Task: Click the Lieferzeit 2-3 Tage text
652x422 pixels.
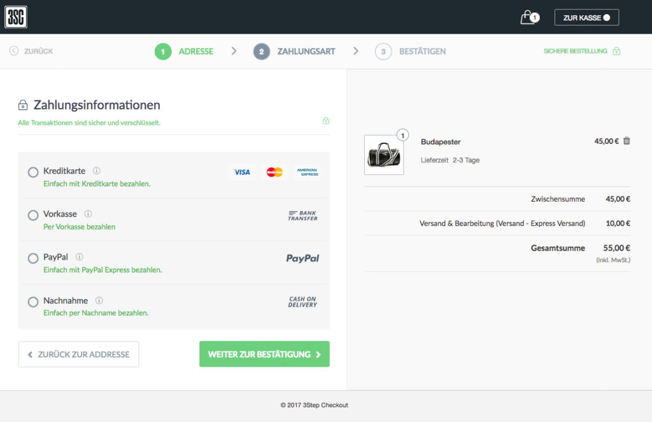Action: point(450,160)
